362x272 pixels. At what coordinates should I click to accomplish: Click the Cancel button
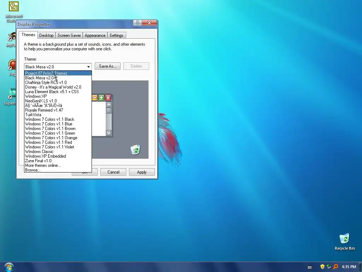point(113,172)
